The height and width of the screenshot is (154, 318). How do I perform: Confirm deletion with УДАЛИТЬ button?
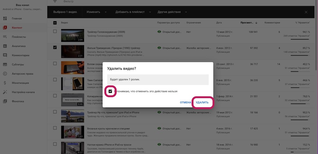click(202, 103)
